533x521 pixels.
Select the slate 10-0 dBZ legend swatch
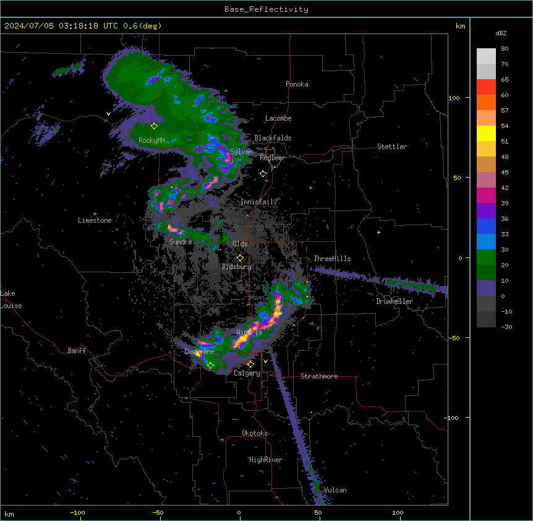(486, 288)
